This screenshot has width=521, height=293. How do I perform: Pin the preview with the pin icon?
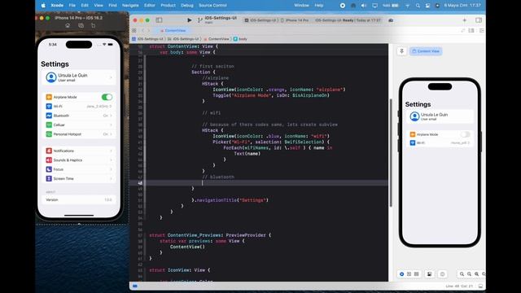(x=401, y=51)
